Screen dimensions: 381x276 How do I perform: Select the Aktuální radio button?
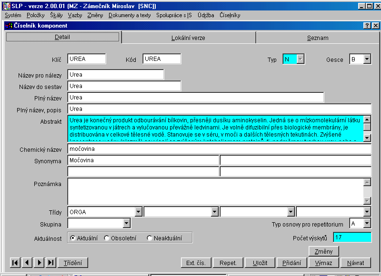click(x=72, y=238)
